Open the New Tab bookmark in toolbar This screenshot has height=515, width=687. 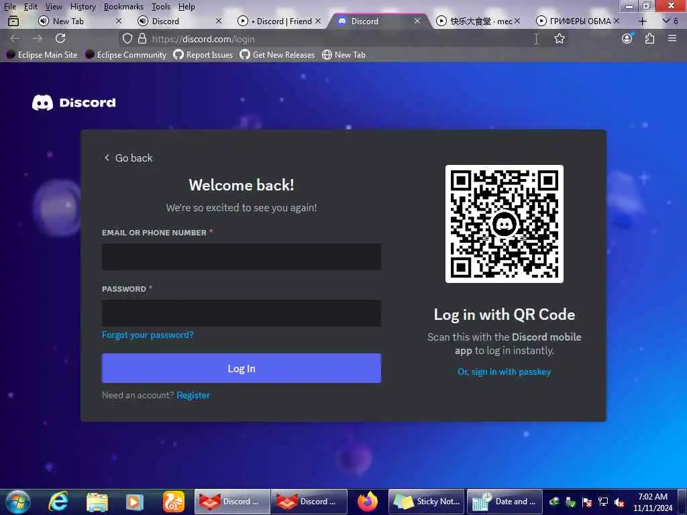tap(344, 55)
